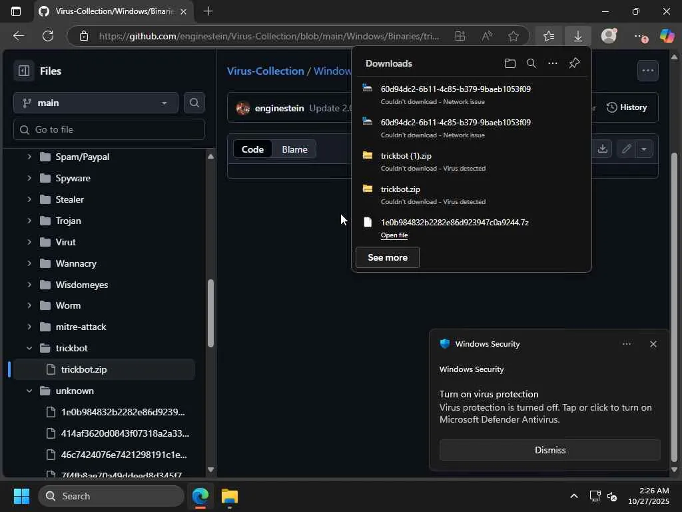Select the trickbot (1).zip download entry
This screenshot has width=682, height=512.
click(472, 161)
